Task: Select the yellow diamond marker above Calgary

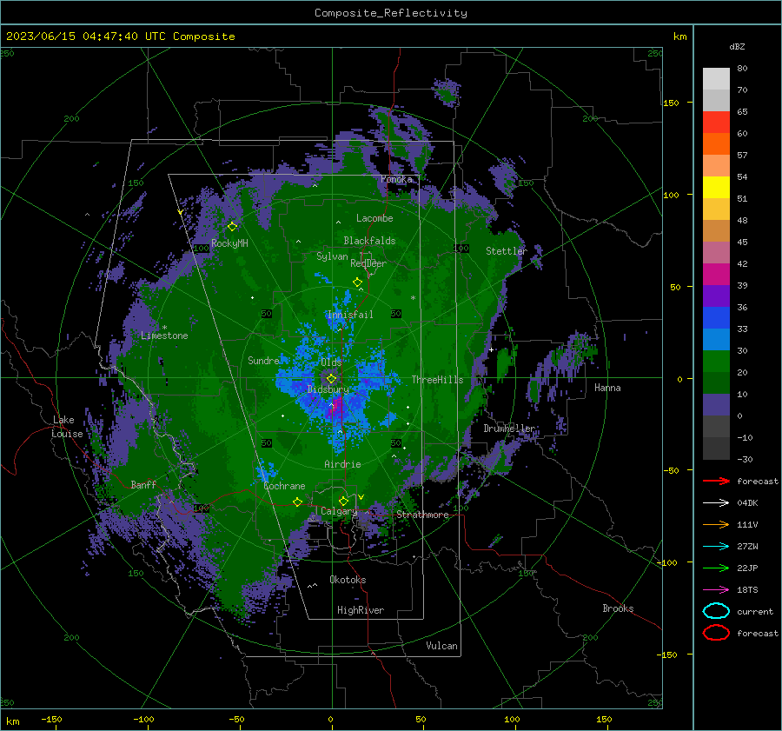Action: [x=343, y=501]
